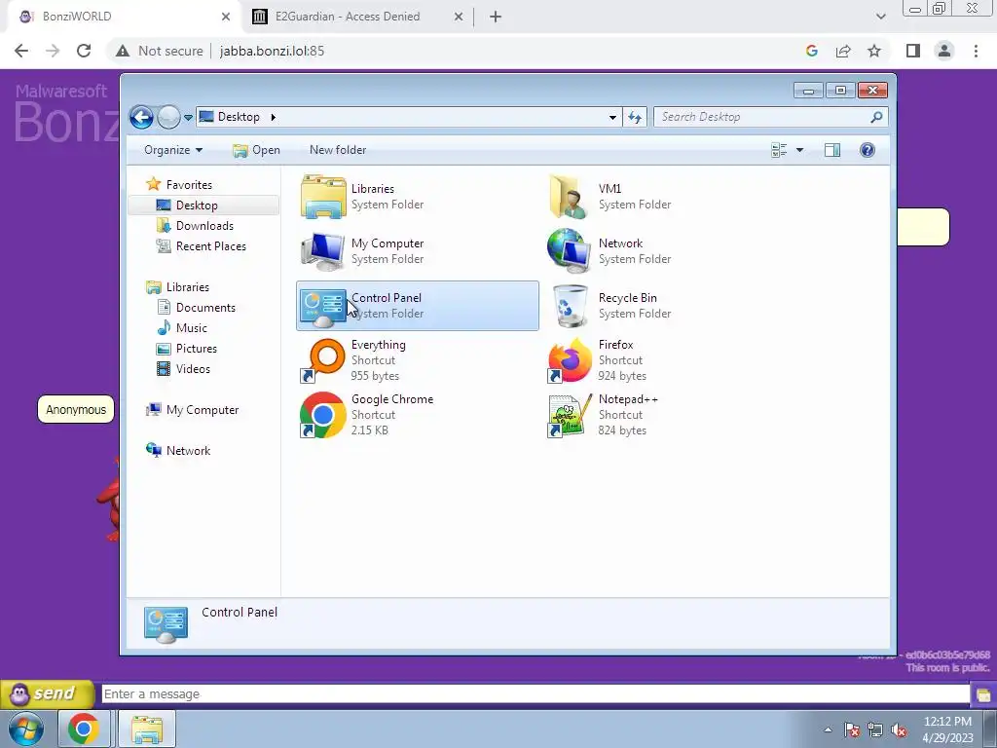Click the Open toolbar button
The image size is (997, 748).
[x=257, y=150]
